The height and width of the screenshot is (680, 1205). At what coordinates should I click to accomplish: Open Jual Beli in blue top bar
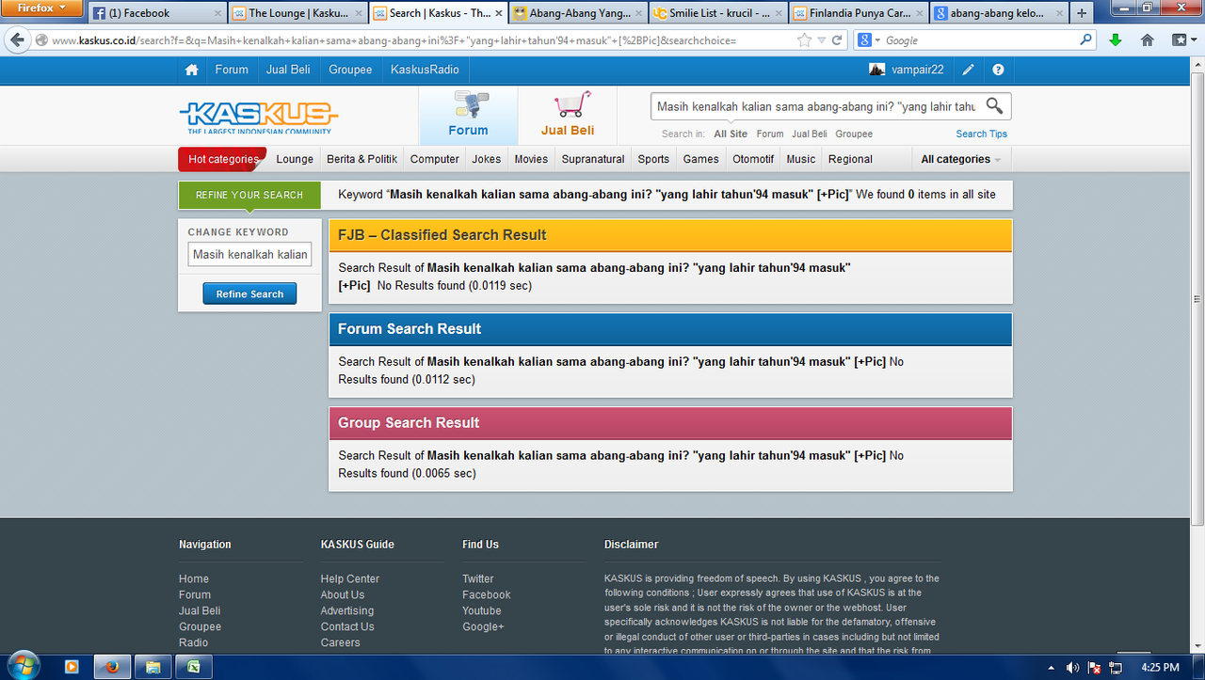click(288, 70)
